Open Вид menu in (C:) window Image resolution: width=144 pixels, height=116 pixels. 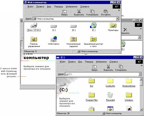point(80,62)
